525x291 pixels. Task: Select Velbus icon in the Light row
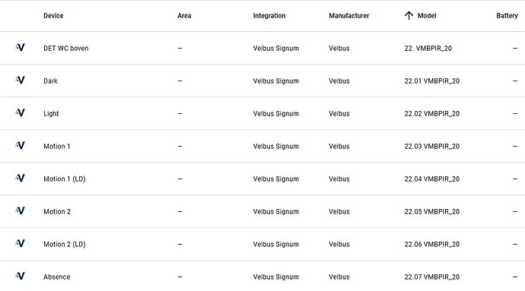[20, 112]
